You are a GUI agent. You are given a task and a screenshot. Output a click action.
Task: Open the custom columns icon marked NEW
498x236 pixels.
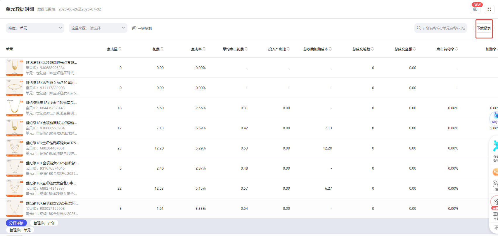[x=475, y=9]
